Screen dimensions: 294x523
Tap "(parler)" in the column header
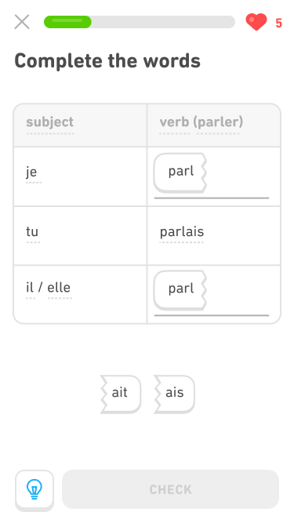[218, 122]
